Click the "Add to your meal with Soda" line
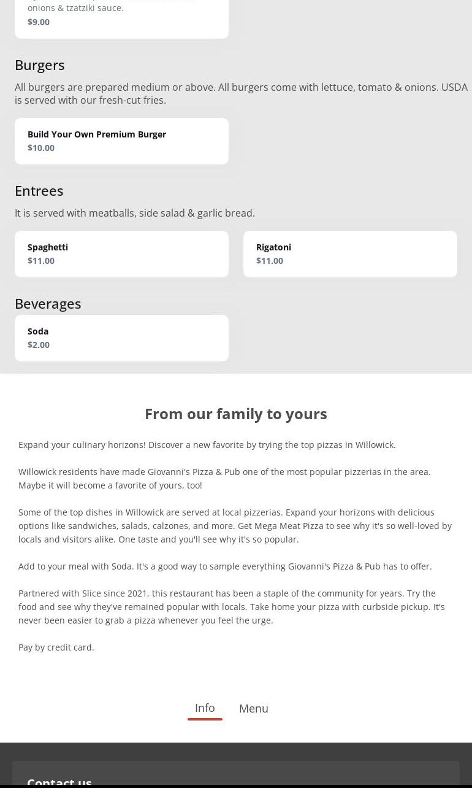The image size is (472, 788). coord(225,566)
